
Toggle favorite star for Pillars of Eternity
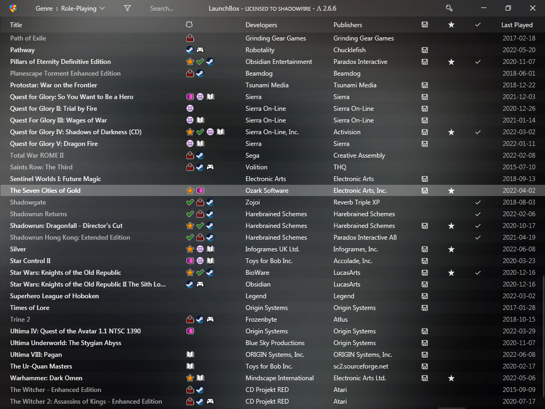pos(451,62)
